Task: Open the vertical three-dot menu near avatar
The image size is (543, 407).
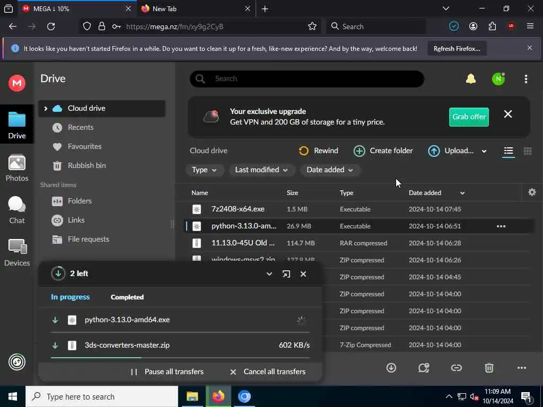Action: (526, 79)
